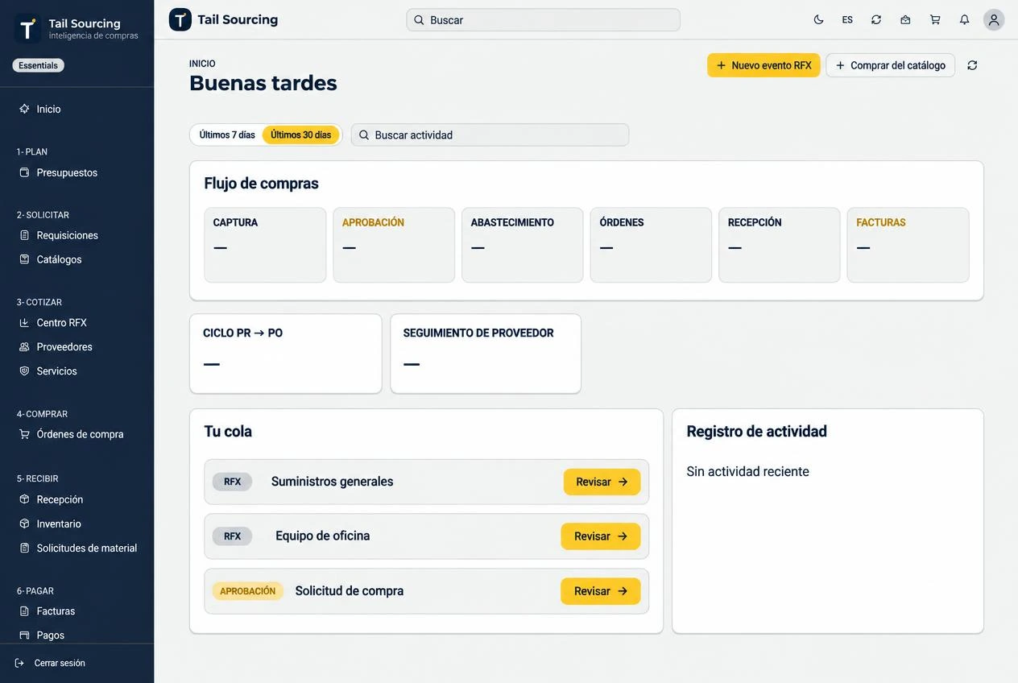Select Últimos 7 días filter
Viewport: 1018px width, 683px height.
(227, 135)
